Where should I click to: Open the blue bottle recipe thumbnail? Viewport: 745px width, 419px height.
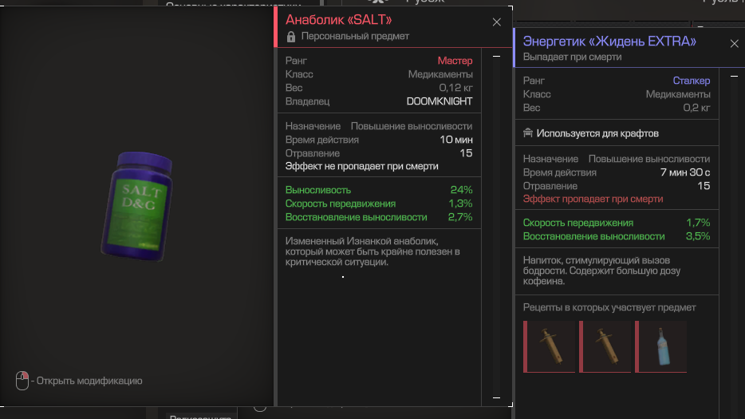click(x=661, y=346)
